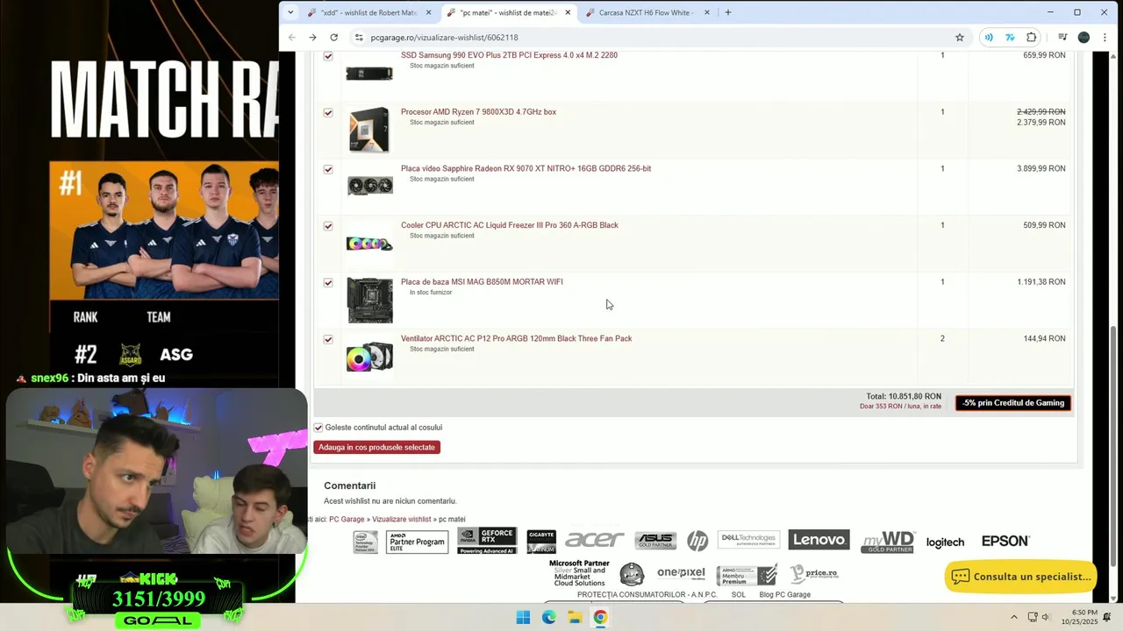Viewport: 1123px width, 631px height.
Task: Reload the pcgarage wishlist page
Action: [x=333, y=38]
